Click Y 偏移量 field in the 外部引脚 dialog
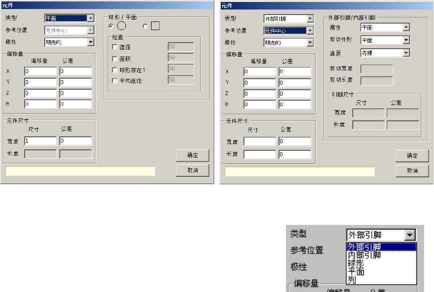Viewport: 434px width, 292px height. [x=259, y=83]
